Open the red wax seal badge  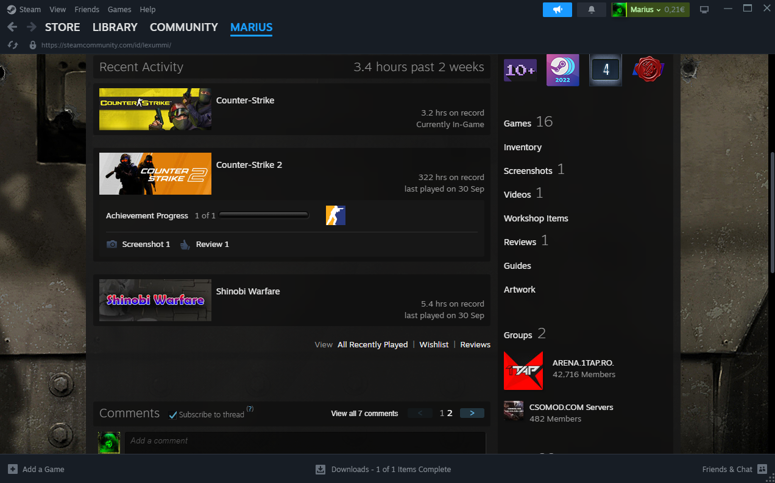648,70
